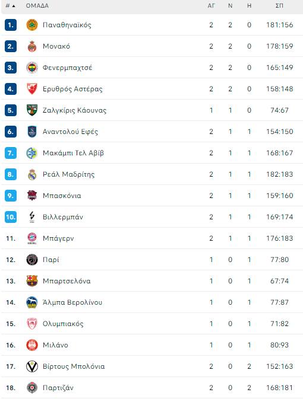Click the light blue rank 10 badge
This screenshot has height=399, width=303.
click(11, 217)
